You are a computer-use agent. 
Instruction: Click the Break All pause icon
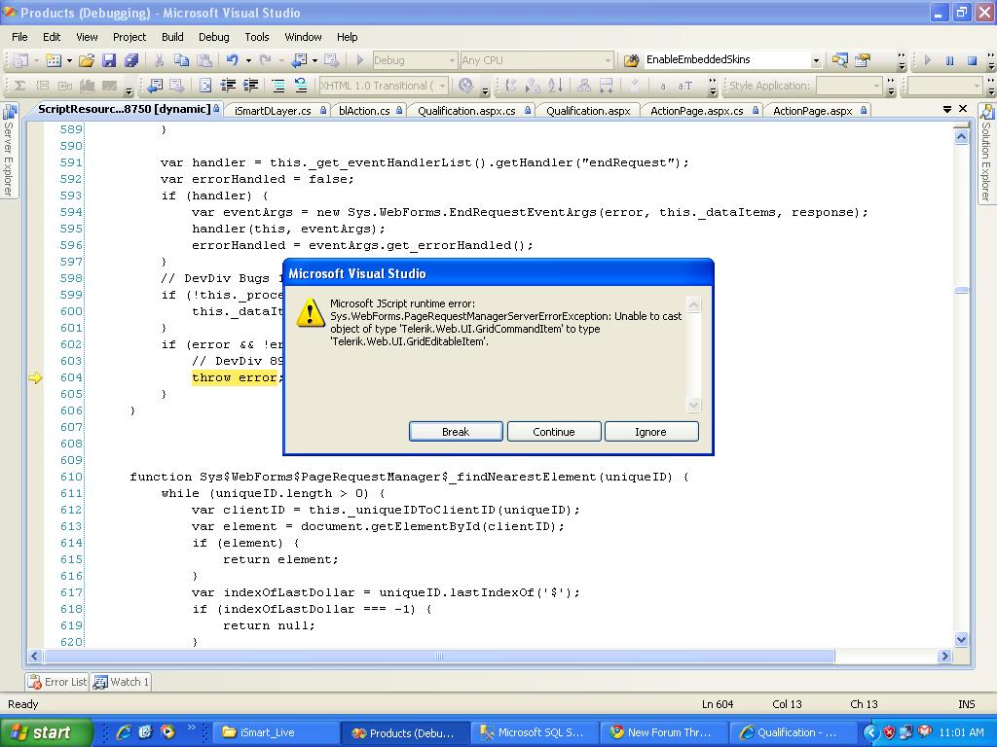[949, 60]
